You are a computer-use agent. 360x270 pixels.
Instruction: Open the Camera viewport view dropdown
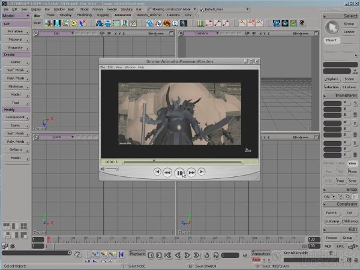click(x=202, y=34)
